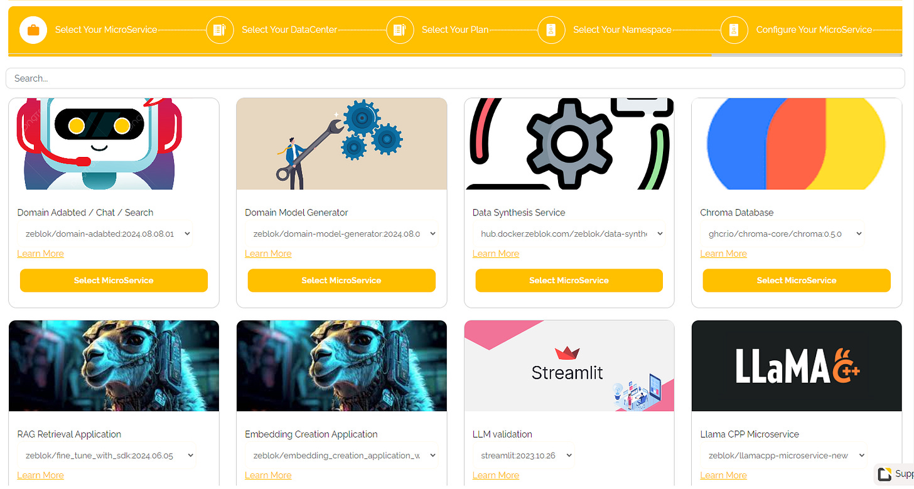Open the Llama CPP Microservice version dropdown
This screenshot has height=489, width=914.
[785, 456]
